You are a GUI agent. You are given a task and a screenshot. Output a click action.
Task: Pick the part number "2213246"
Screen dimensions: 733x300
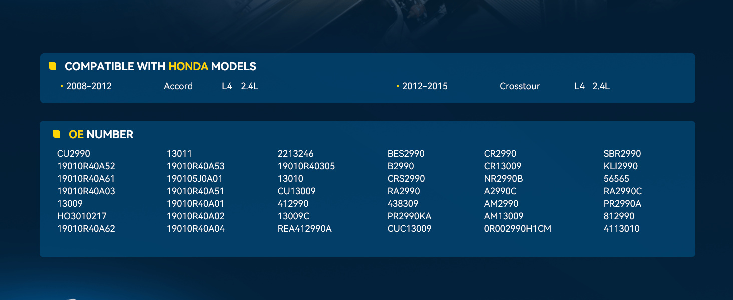tap(296, 154)
